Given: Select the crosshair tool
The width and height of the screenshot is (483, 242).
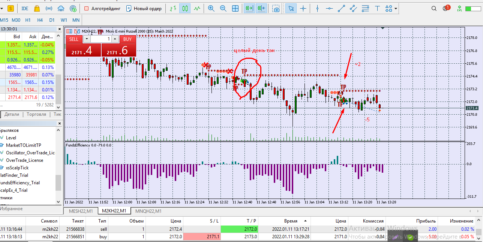Looking at the screenshot, I should (x=303, y=8).
